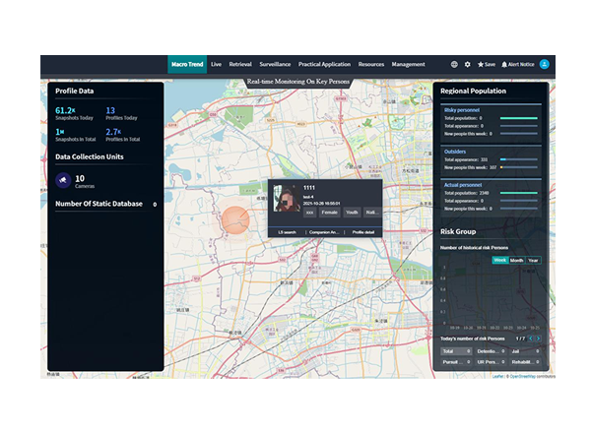Click the globe language icon
591x433 pixels.
[x=454, y=64]
